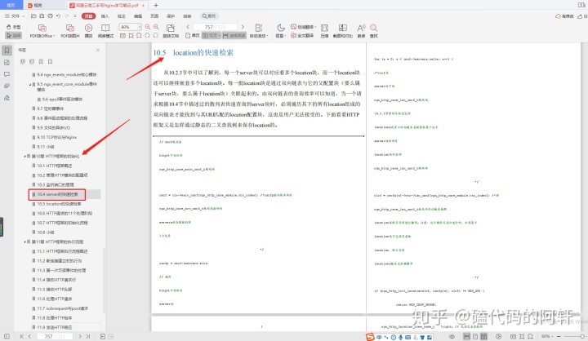Select the 转换 ribbon tab
This screenshot has height=341, width=588.
(x=187, y=16)
